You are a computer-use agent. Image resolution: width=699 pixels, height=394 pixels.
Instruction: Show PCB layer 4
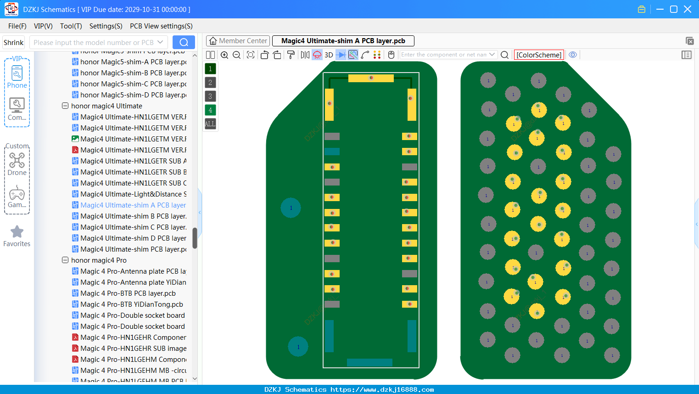(210, 110)
